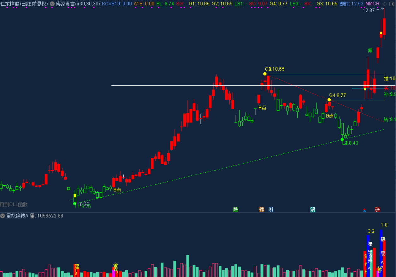The height and width of the screenshot is (277, 396).
Task: Click the G3: 10.65 value
Action: pyautogui.click(x=327, y=4)
